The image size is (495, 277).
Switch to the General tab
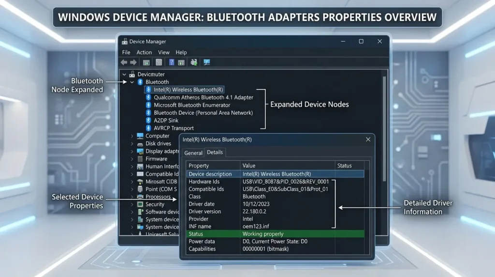pyautogui.click(x=193, y=153)
